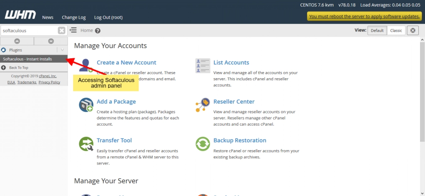
Task: Open the Privacy Policy link
Action: tap(49, 82)
